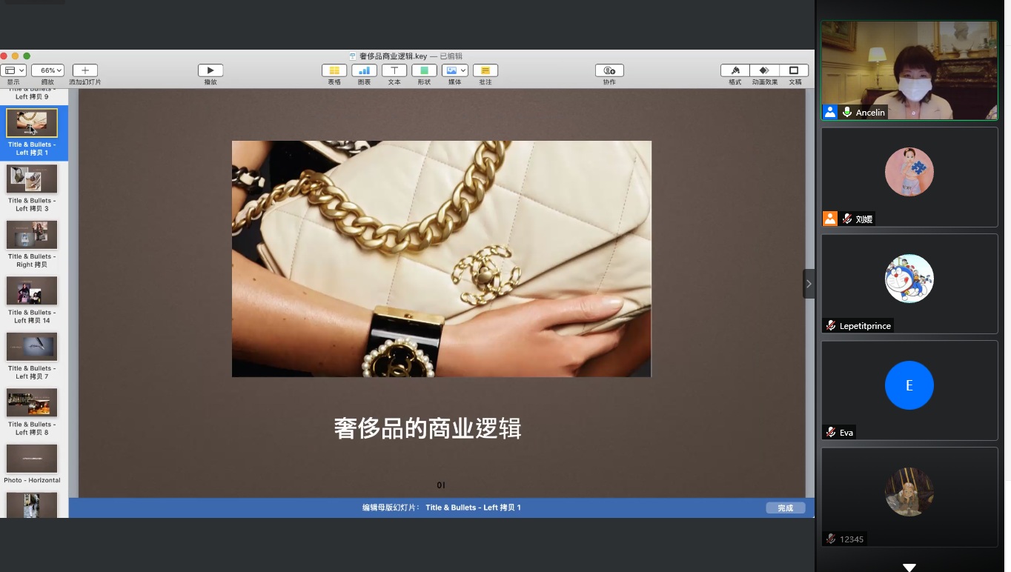Open the 文稿 document inspector

pos(794,70)
